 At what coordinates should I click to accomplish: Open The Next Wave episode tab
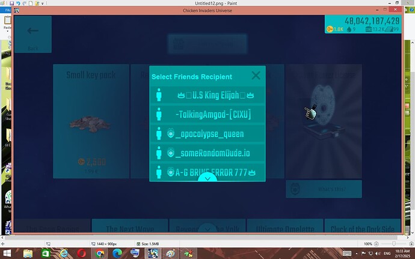[x=130, y=227]
